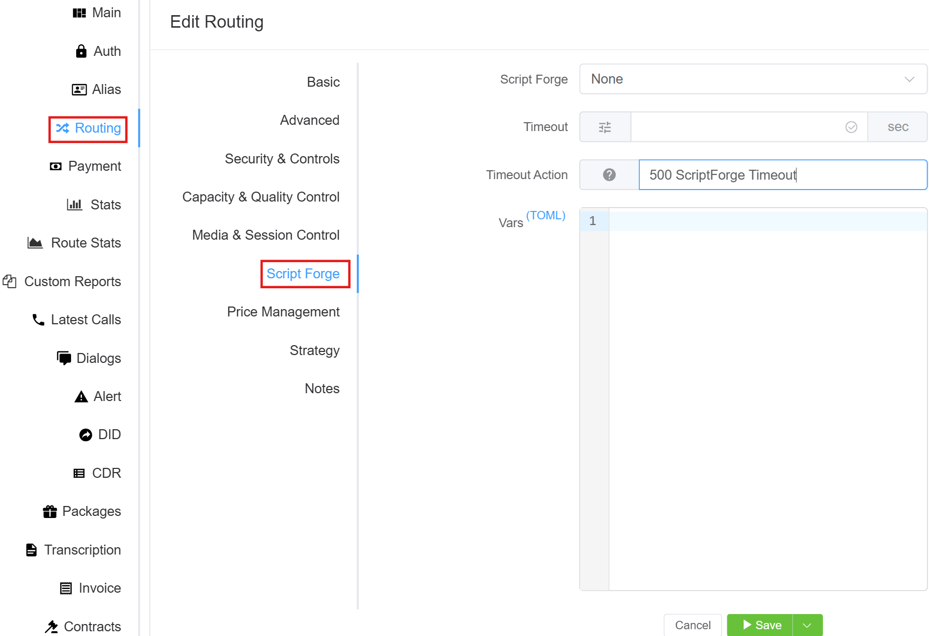The width and height of the screenshot is (929, 636).
Task: Toggle the check circle in Timeout field
Action: coord(851,127)
